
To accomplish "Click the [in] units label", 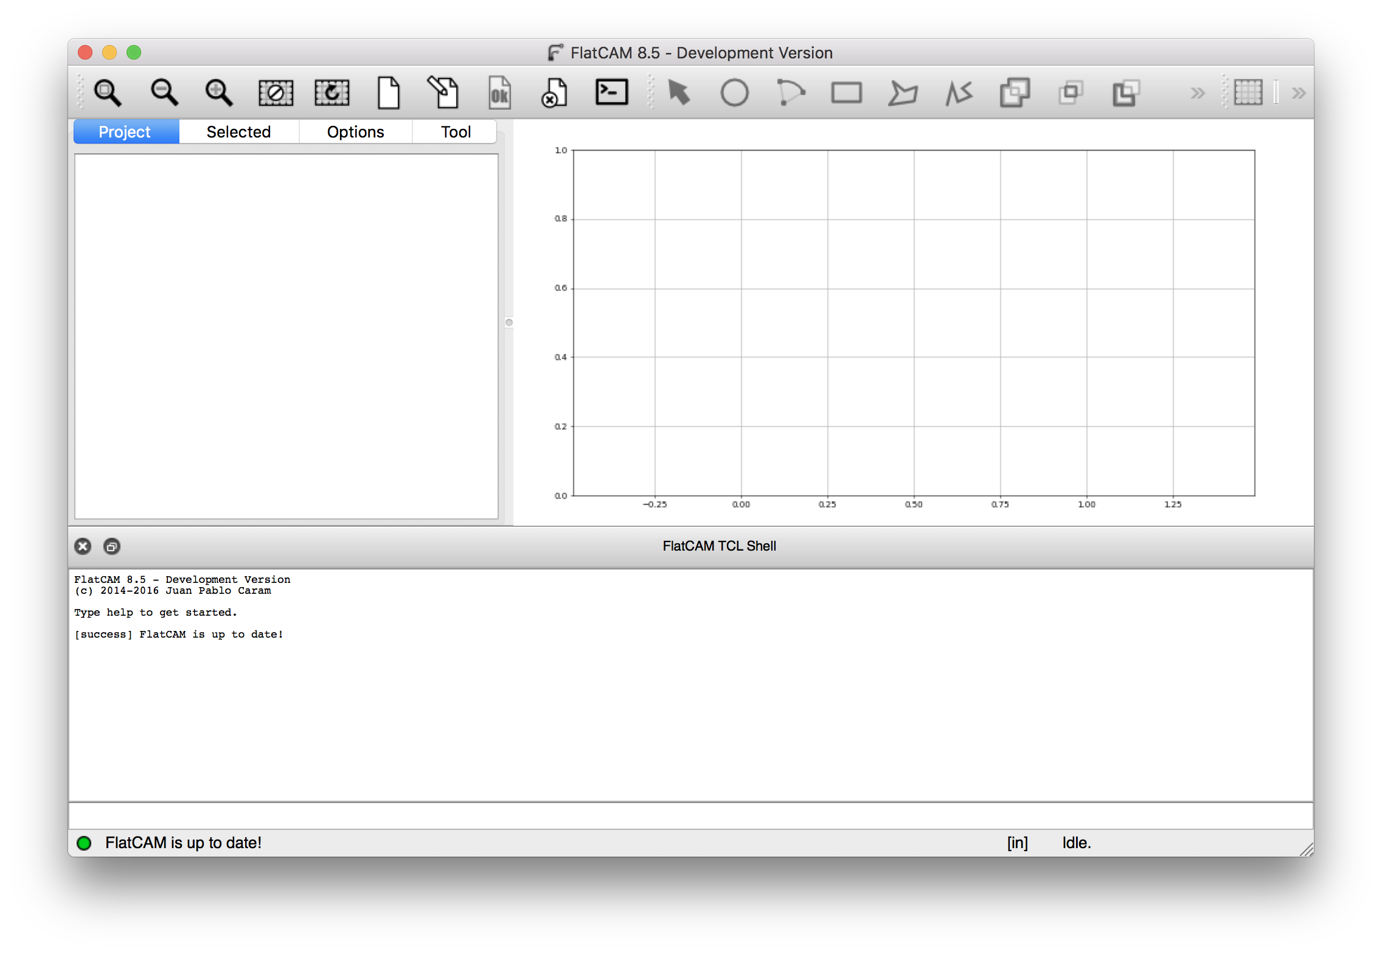I will [x=1018, y=843].
